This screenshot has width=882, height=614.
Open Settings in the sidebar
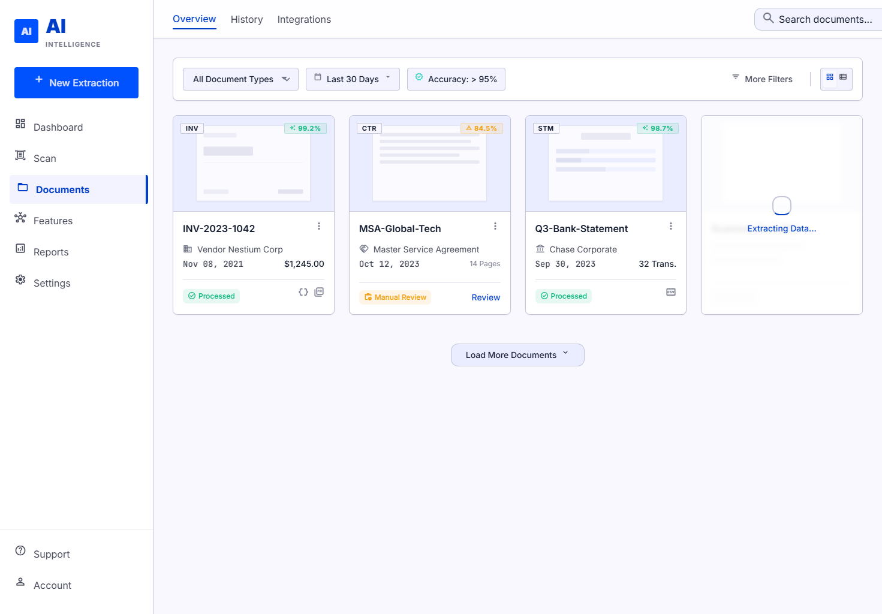point(78,283)
